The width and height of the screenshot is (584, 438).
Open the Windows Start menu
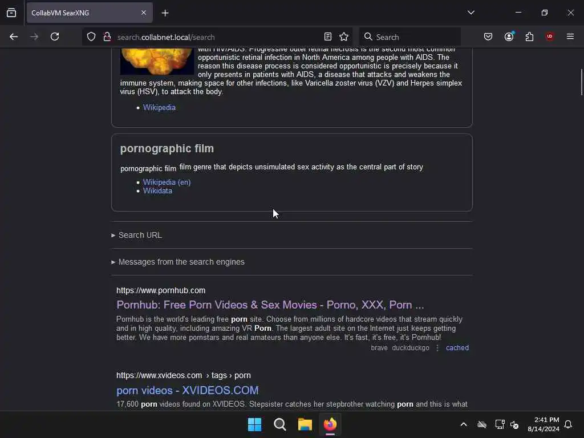pyautogui.click(x=254, y=424)
